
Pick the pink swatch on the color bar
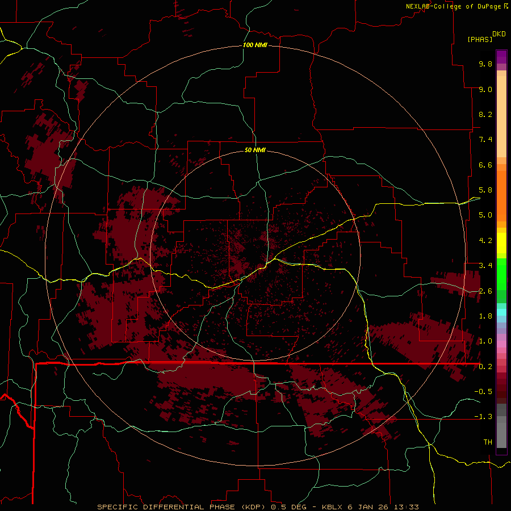pos(501,344)
